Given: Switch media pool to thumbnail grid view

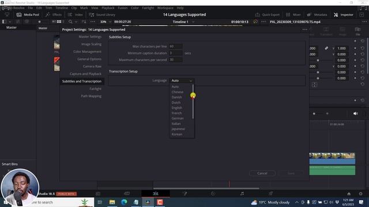Looking at the screenshot, I should tap(59, 22).
